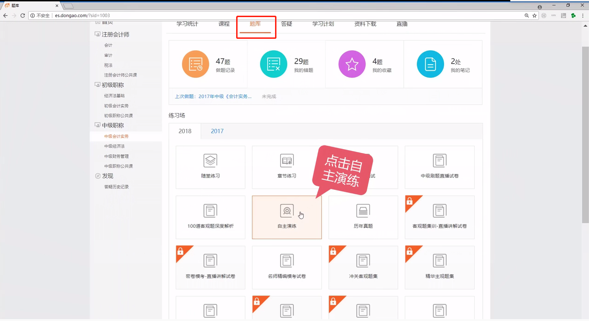Open 名师精编模考试卷 tile

(x=287, y=267)
